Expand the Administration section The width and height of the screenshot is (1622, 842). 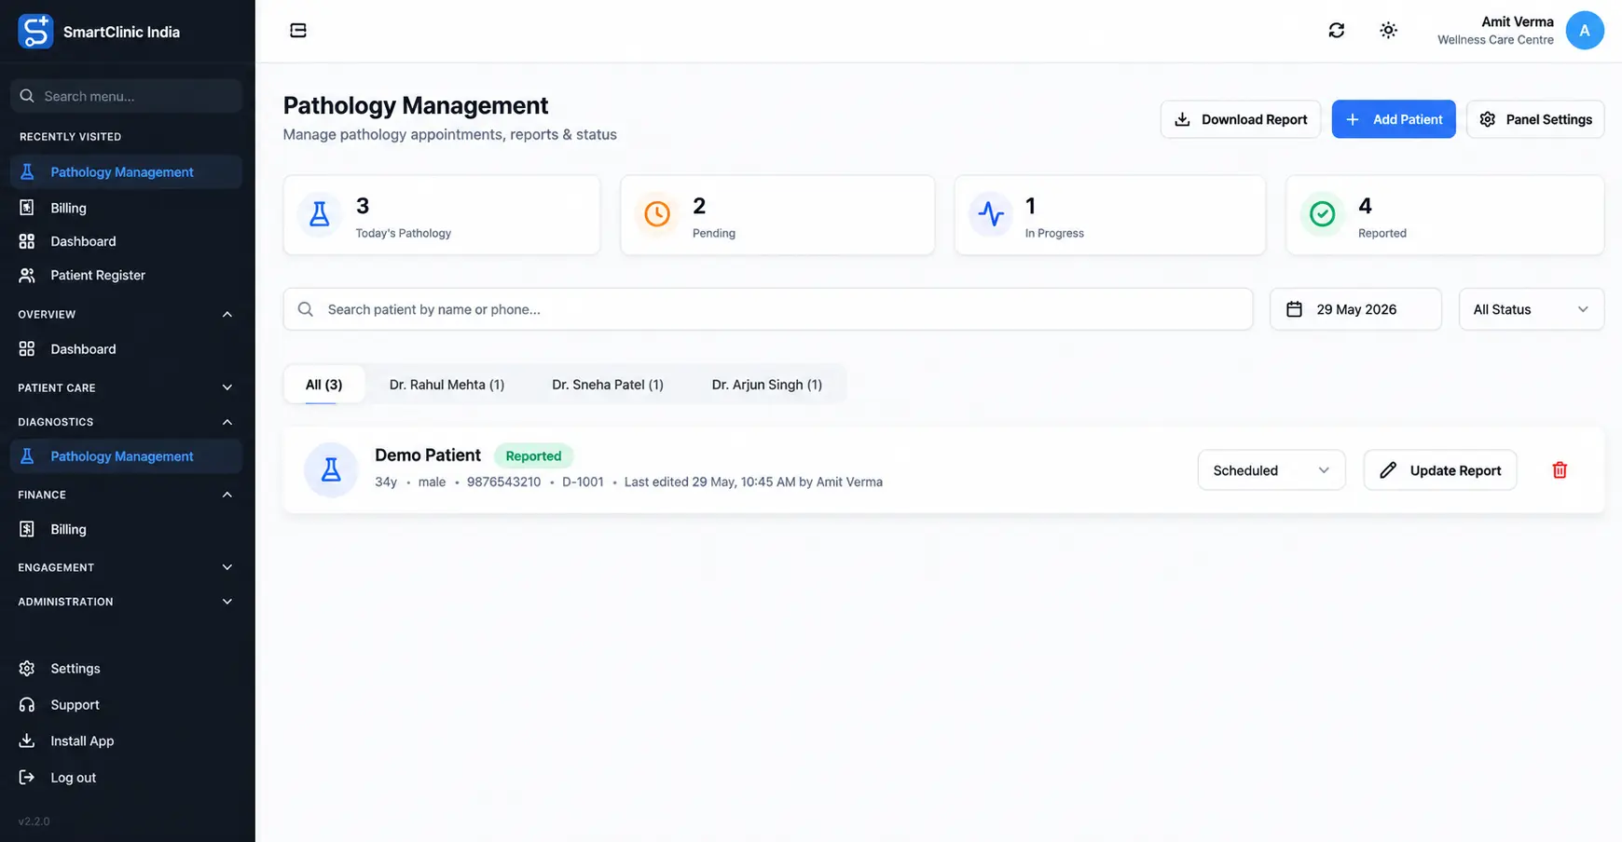click(126, 602)
